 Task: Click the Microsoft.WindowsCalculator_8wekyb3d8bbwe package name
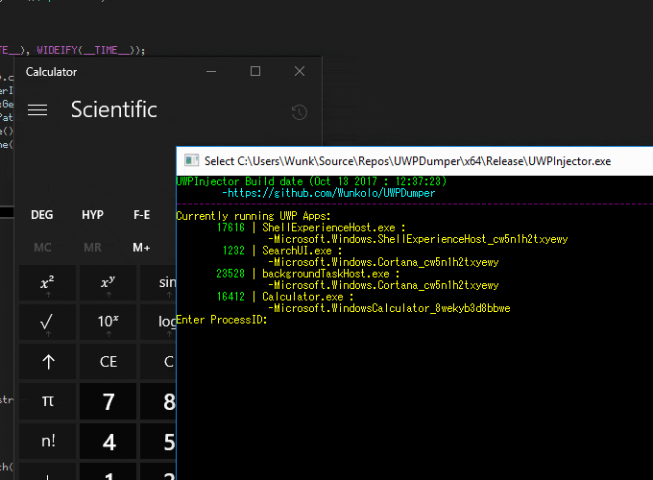pos(392,308)
